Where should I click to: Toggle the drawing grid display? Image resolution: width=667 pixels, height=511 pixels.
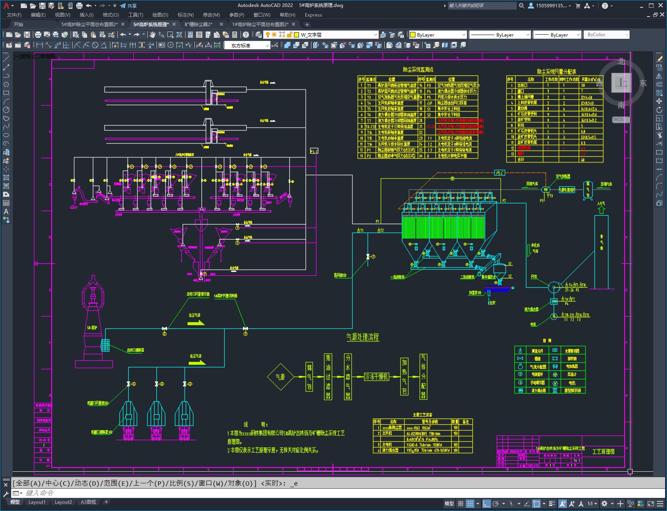(x=460, y=503)
